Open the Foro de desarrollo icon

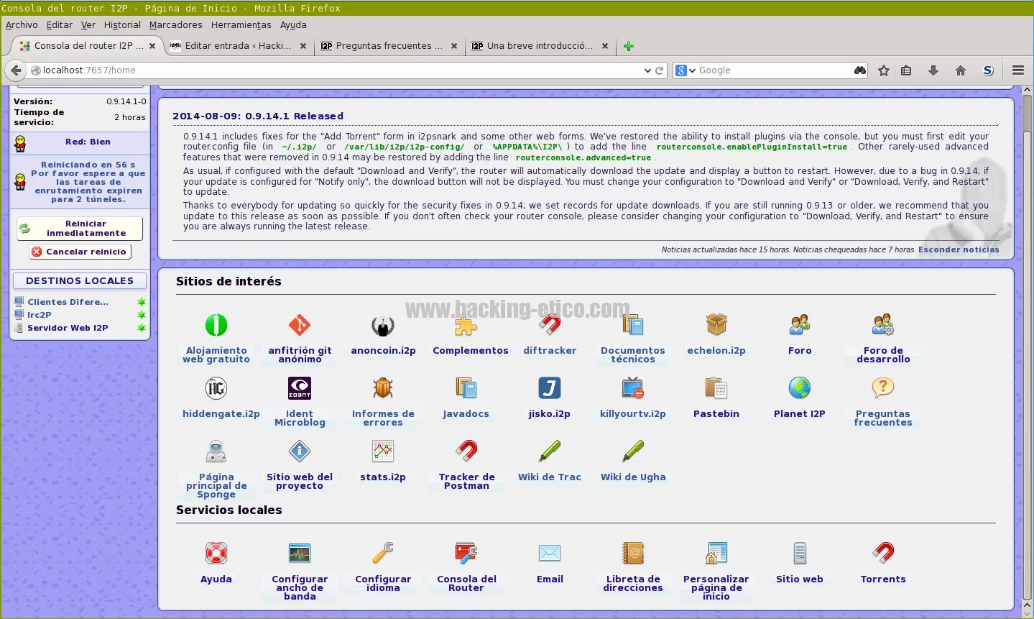click(x=883, y=325)
